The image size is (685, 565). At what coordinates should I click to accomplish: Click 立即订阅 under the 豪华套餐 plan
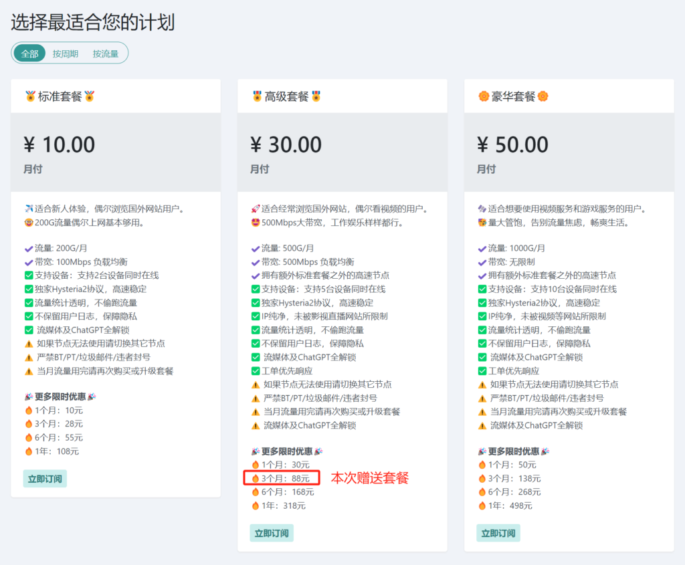coord(498,534)
